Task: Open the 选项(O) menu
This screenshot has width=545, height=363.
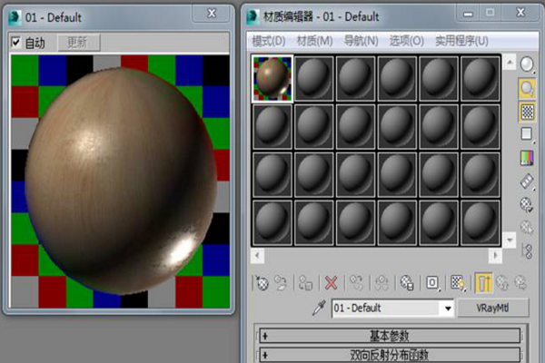Action: tap(407, 41)
